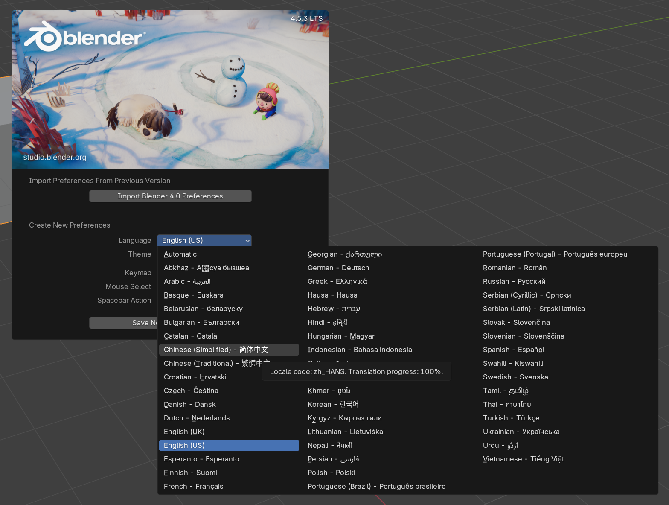Choose Arabic from the language list
669x505 pixels.
pos(229,281)
